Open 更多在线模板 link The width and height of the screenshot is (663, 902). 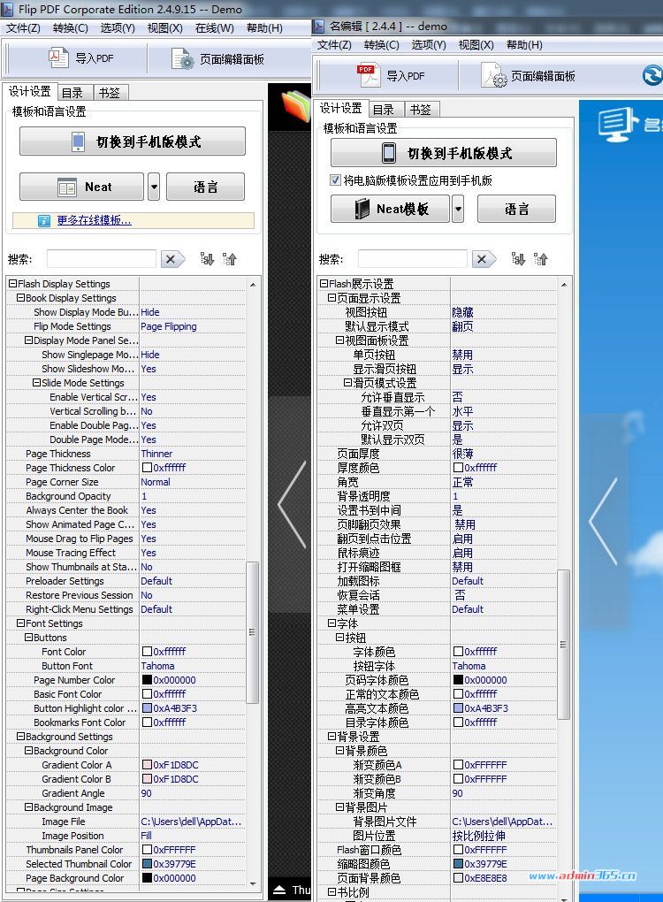tap(94, 220)
